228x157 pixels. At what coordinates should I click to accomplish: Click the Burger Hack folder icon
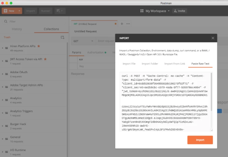click(6, 126)
